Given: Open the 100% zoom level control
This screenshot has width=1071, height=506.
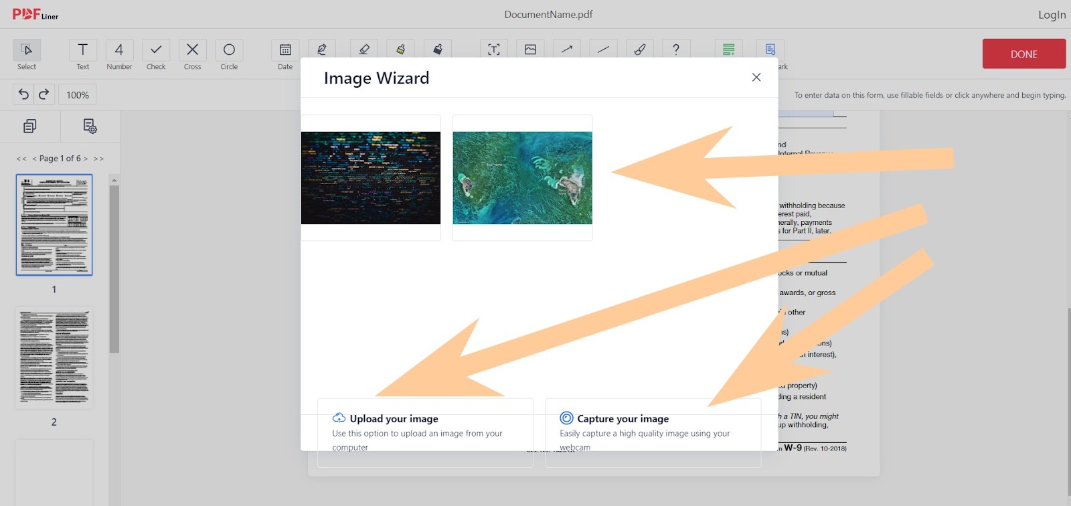Looking at the screenshot, I should (78, 95).
